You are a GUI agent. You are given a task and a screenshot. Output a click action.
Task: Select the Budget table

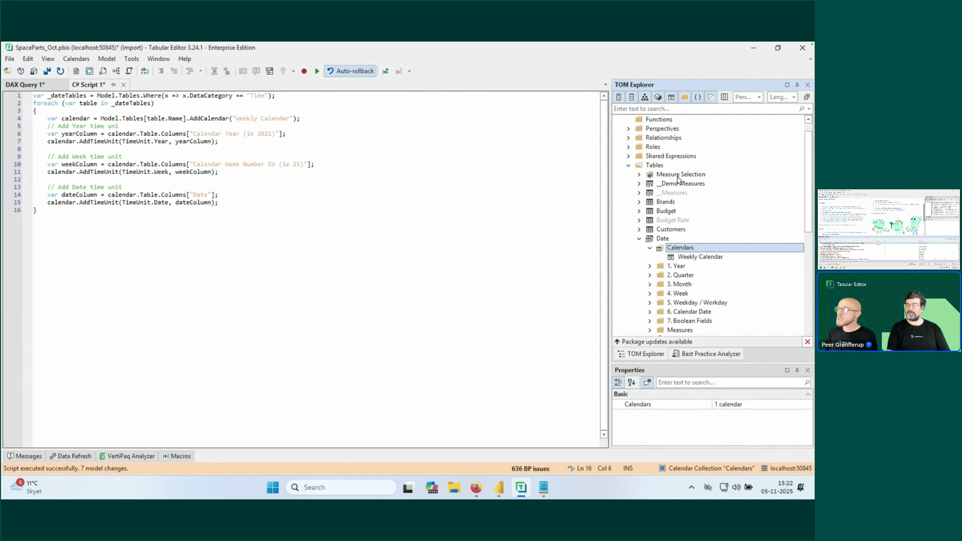[x=666, y=211]
